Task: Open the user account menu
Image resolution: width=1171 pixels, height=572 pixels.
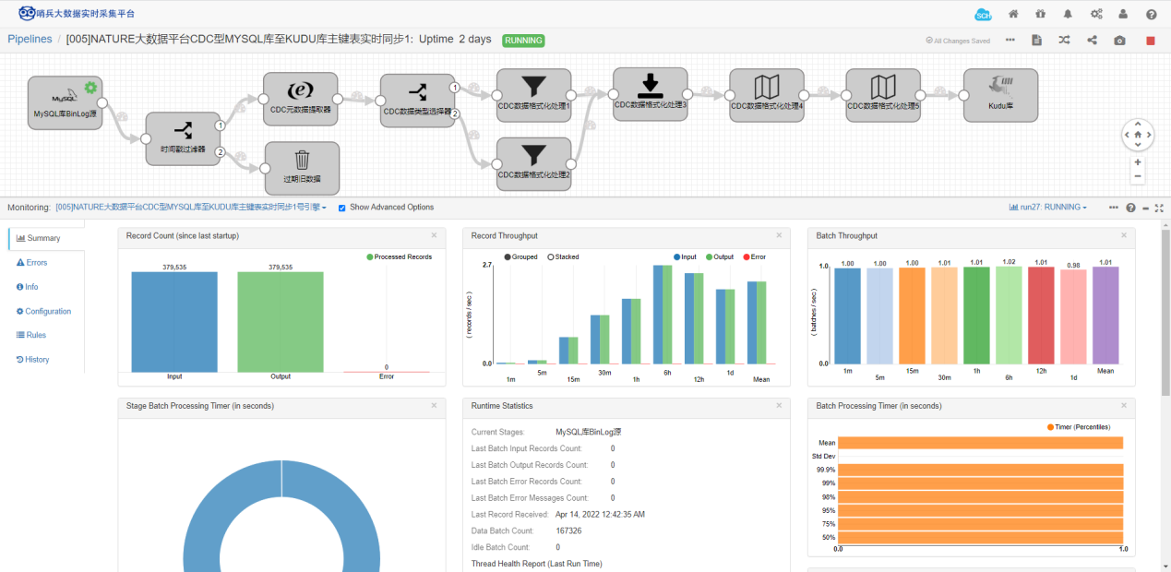Action: [1123, 15]
